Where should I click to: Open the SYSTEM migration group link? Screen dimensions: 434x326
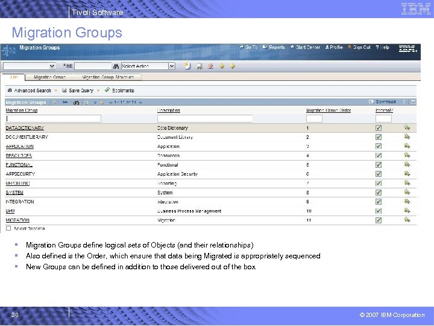pos(14,193)
